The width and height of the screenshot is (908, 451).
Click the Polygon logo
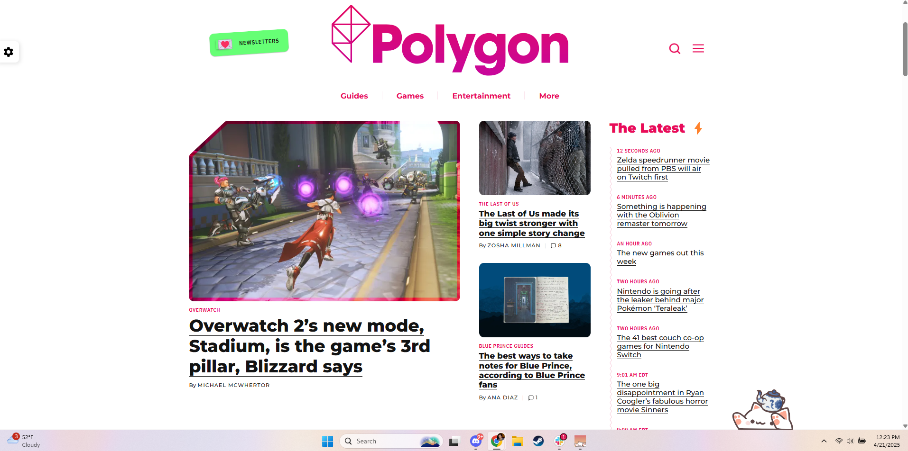click(450, 41)
